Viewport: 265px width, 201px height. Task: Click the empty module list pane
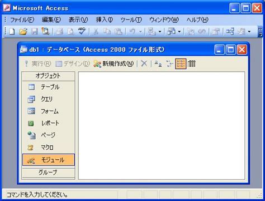[162, 125]
